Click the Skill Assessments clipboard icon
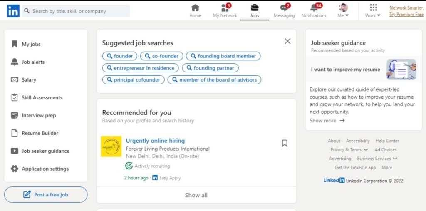The image size is (426, 211). pyautogui.click(x=15, y=97)
